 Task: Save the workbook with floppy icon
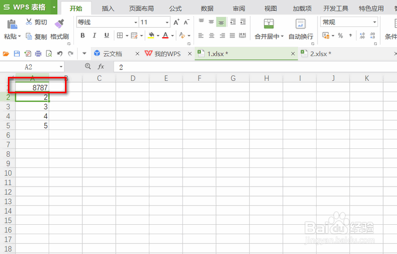click(17, 54)
